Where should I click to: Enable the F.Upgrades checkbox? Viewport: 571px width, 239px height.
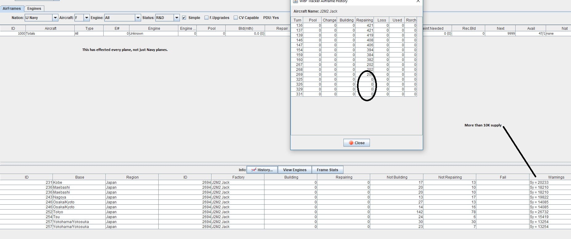pos(207,18)
